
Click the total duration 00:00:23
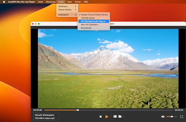(x=179, y=110)
